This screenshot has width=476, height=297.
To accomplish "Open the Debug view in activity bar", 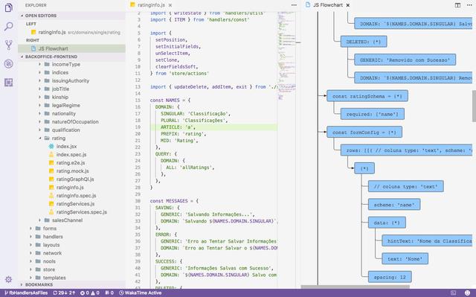I will (x=8, y=64).
